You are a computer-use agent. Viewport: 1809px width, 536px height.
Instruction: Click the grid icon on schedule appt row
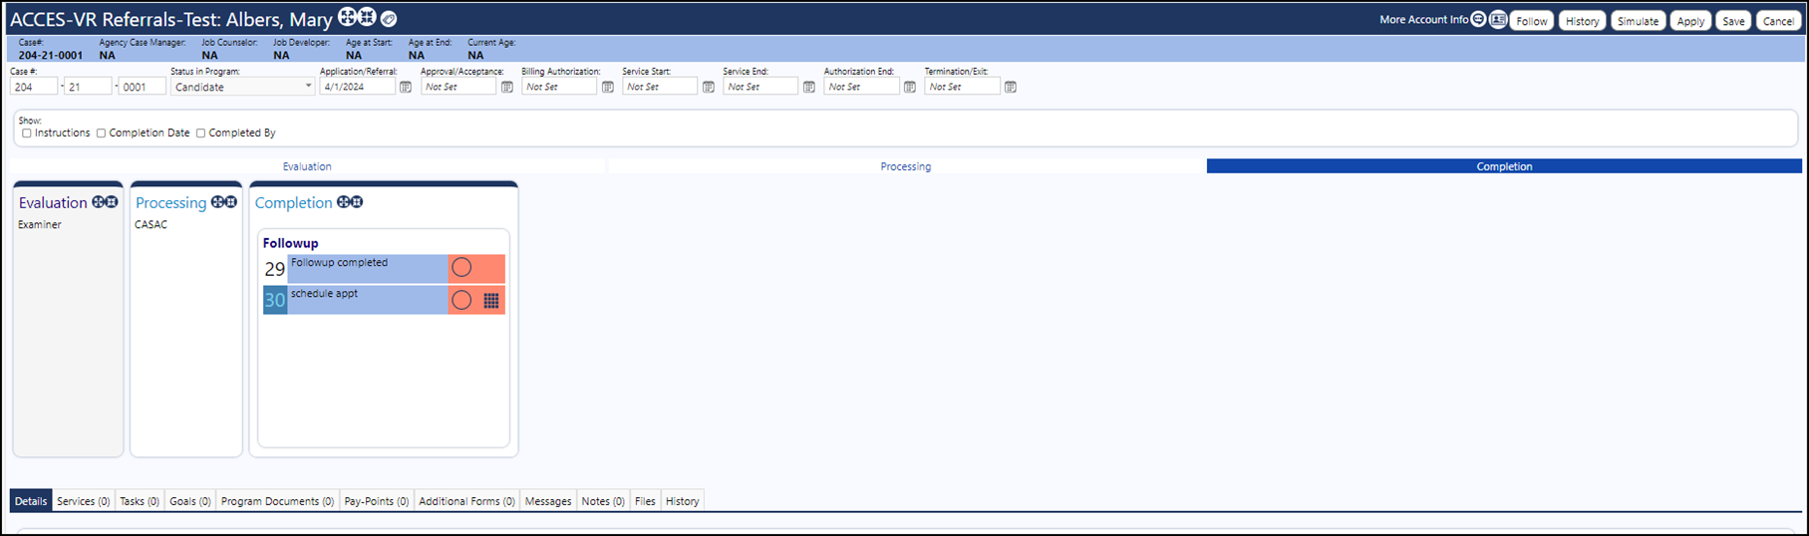tap(491, 300)
